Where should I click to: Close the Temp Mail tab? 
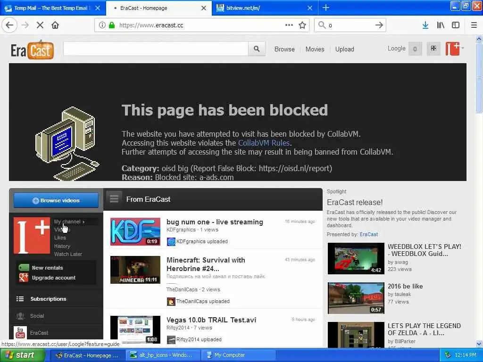coord(98,8)
